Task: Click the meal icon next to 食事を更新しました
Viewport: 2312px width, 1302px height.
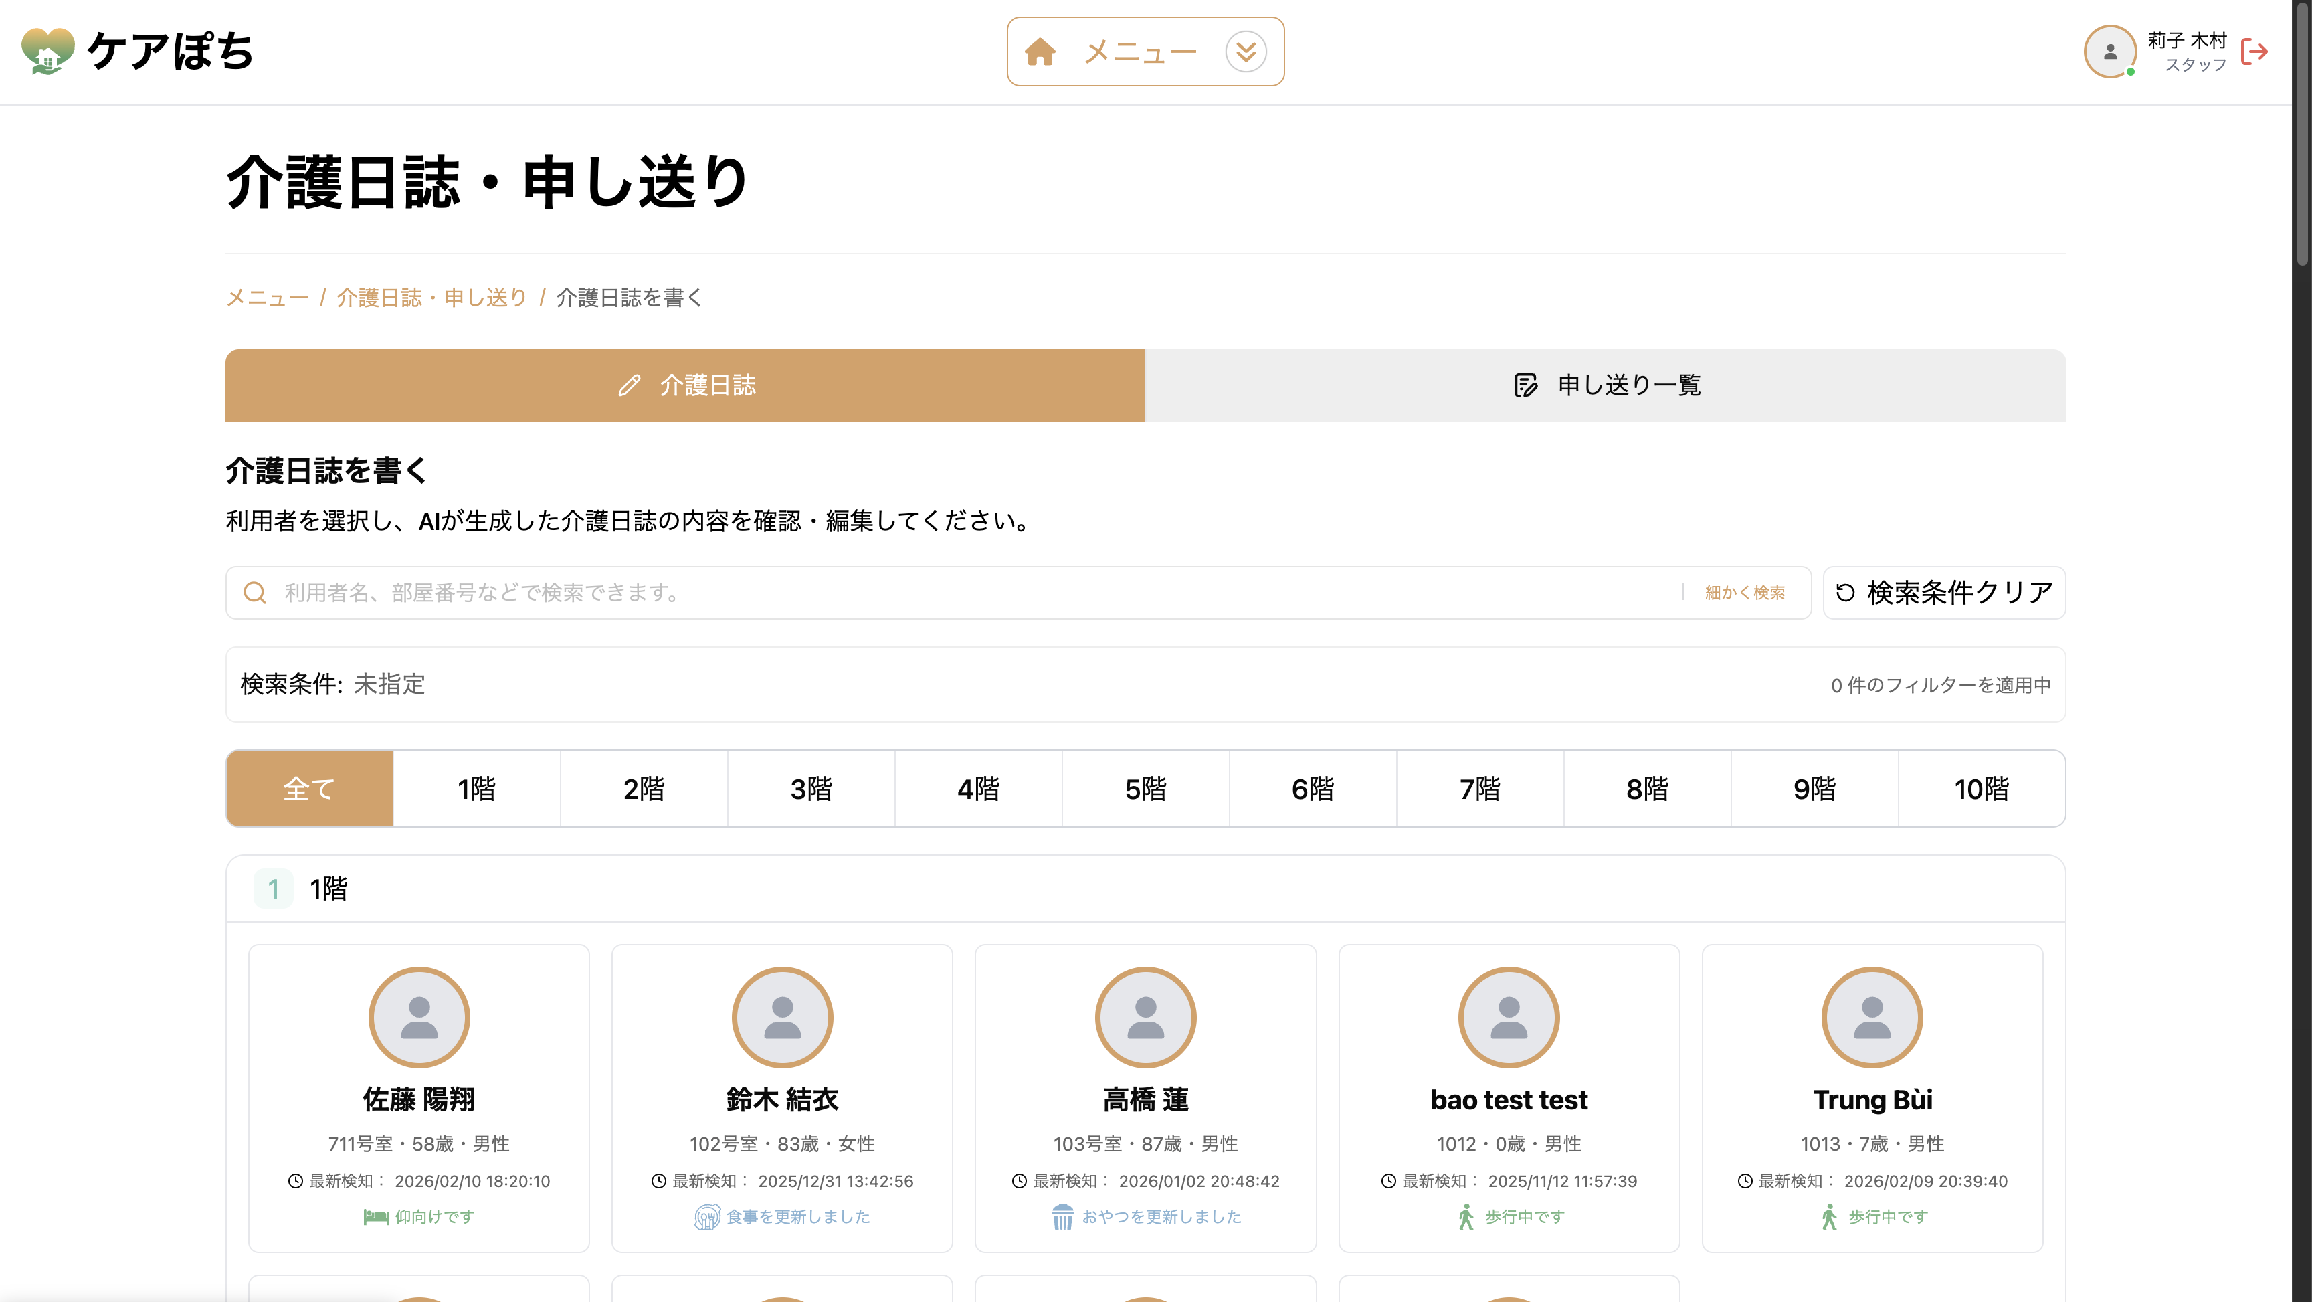Action: tap(707, 1217)
